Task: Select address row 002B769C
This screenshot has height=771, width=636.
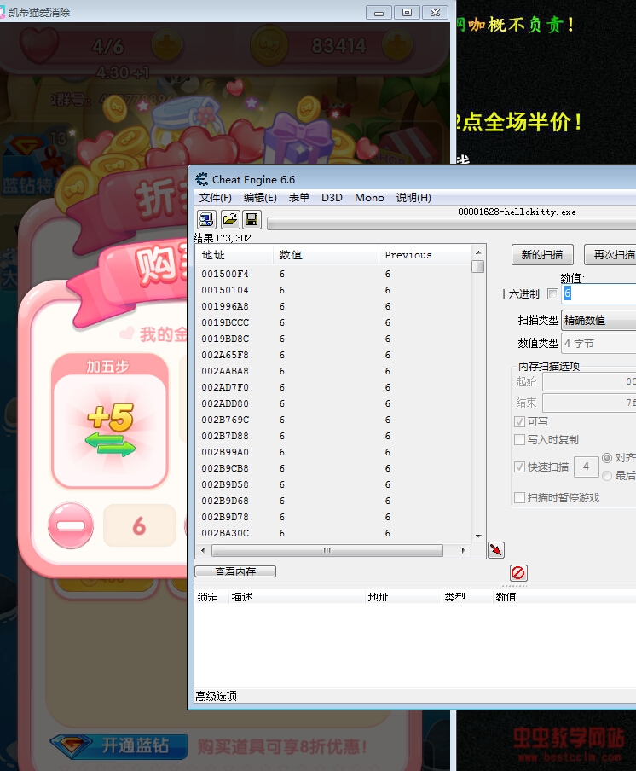Action: click(x=333, y=420)
